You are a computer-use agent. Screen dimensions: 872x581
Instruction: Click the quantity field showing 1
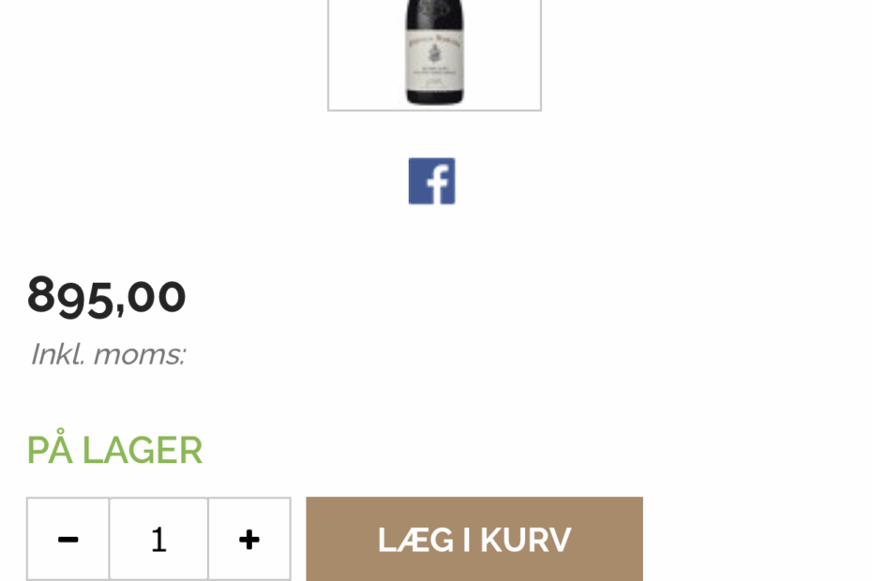pyautogui.click(x=158, y=540)
